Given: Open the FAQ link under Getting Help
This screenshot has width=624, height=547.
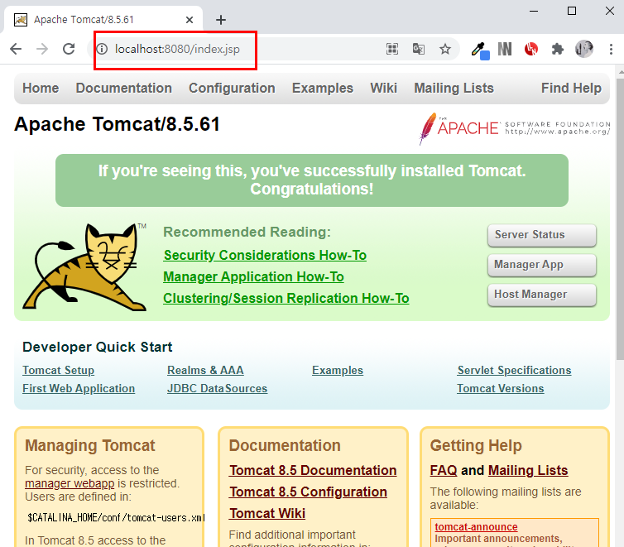Looking at the screenshot, I should click(444, 471).
